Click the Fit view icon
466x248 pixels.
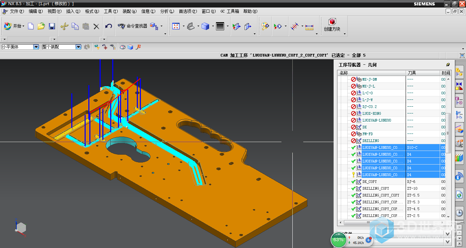click(x=176, y=26)
